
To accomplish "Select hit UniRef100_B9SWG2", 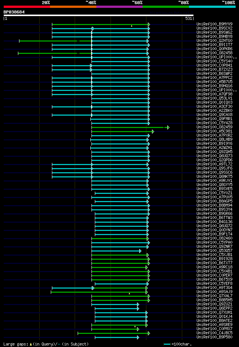I will click(214, 32).
